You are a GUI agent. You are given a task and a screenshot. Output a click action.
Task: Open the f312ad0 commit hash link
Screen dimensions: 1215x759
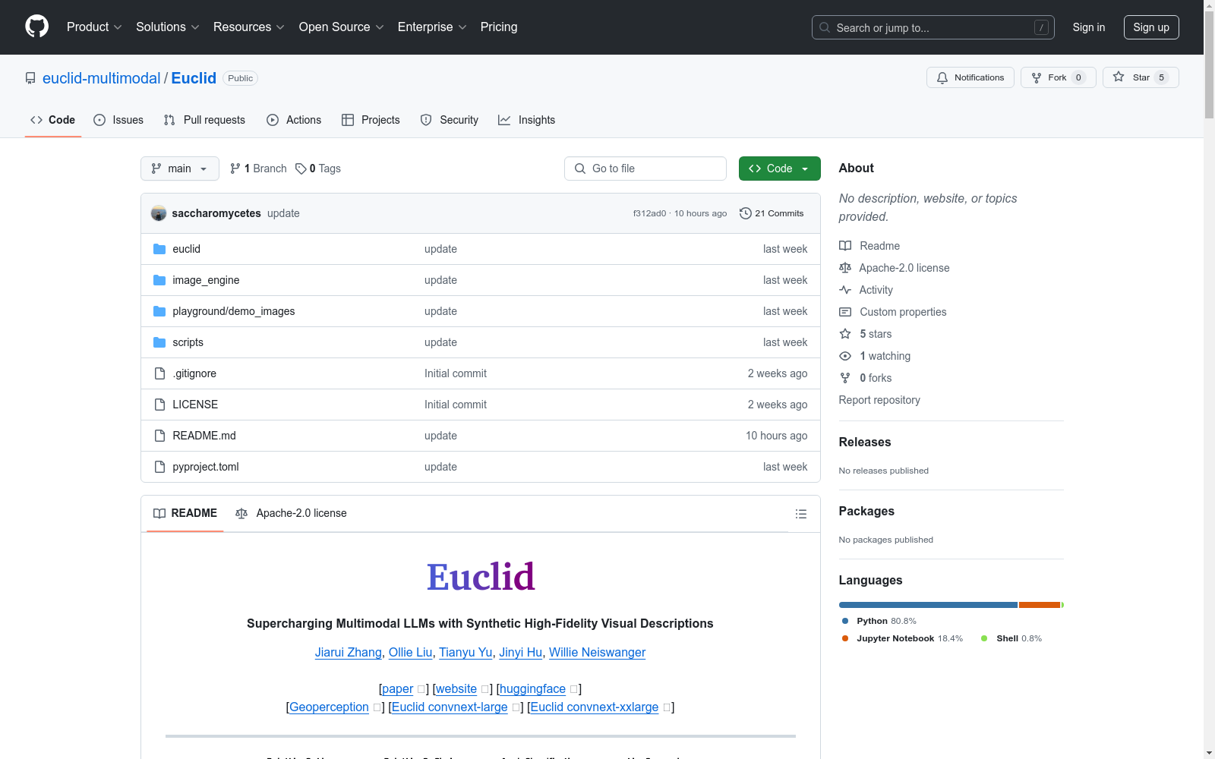click(x=649, y=213)
